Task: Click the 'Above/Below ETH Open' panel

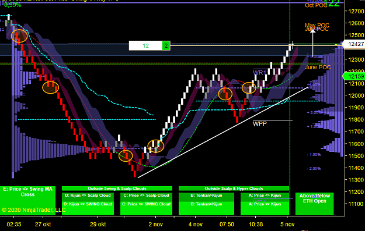Action: click(315, 204)
